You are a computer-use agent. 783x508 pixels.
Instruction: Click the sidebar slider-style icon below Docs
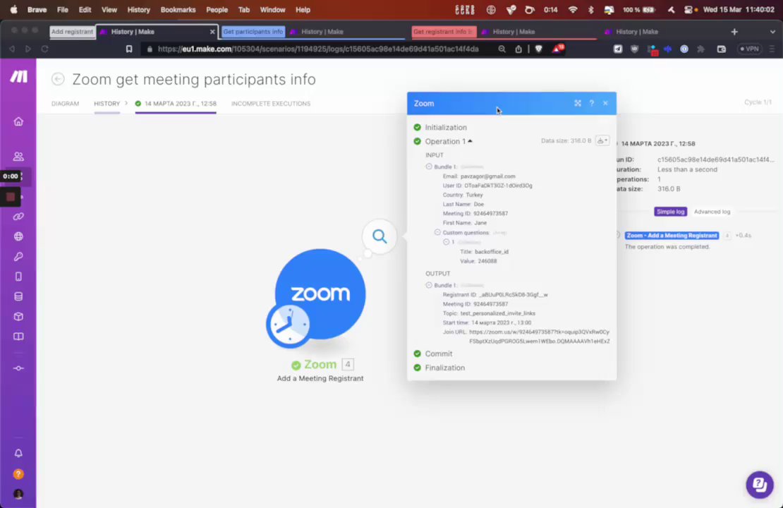click(18, 368)
